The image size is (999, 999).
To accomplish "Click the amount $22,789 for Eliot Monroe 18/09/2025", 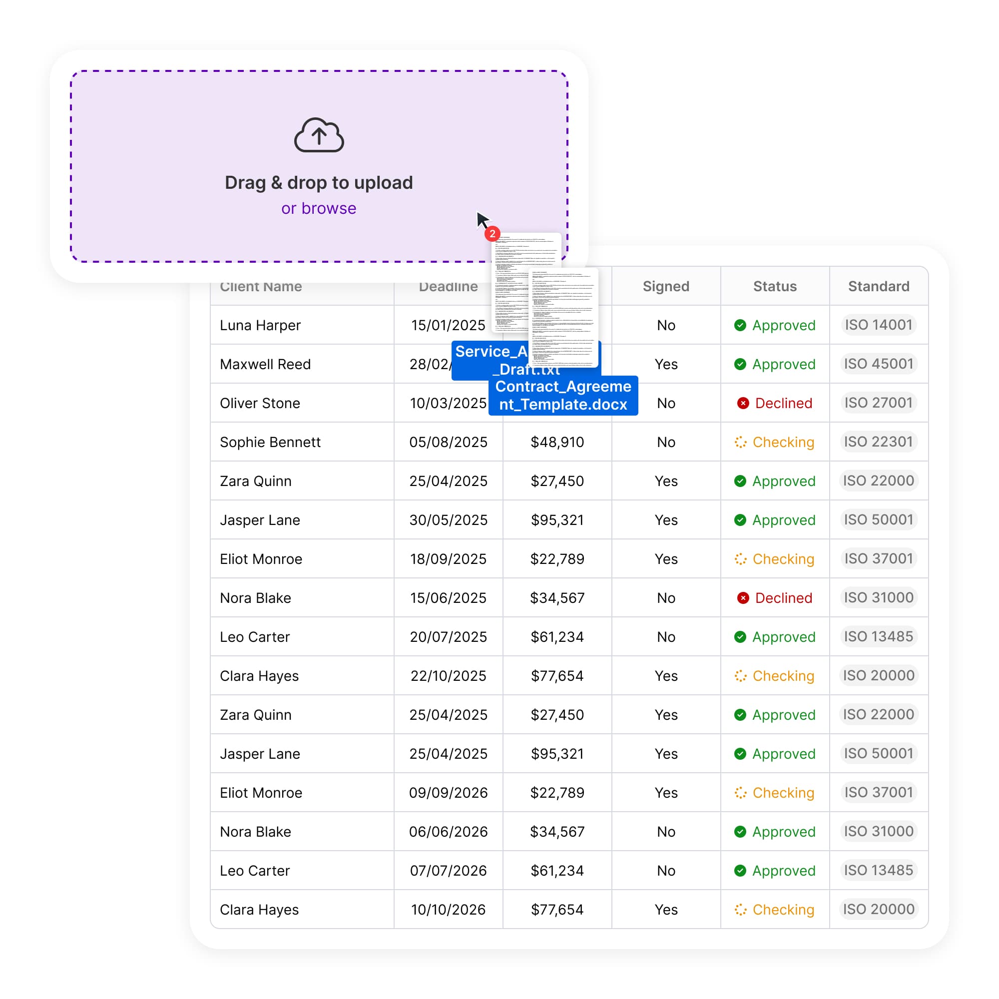I will tap(557, 559).
